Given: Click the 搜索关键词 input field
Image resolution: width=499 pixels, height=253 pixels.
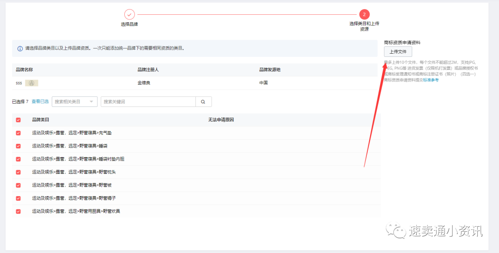Looking at the screenshot, I should click(x=148, y=102).
